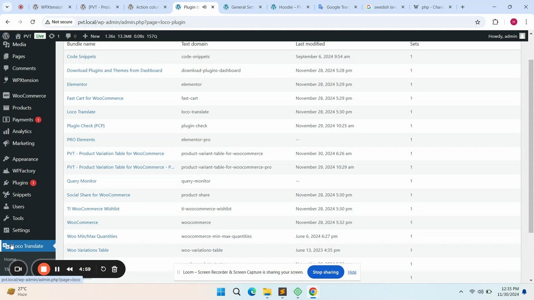Click the WPFactory sidebar icon
This screenshot has width=534, height=300.
pos(6,171)
